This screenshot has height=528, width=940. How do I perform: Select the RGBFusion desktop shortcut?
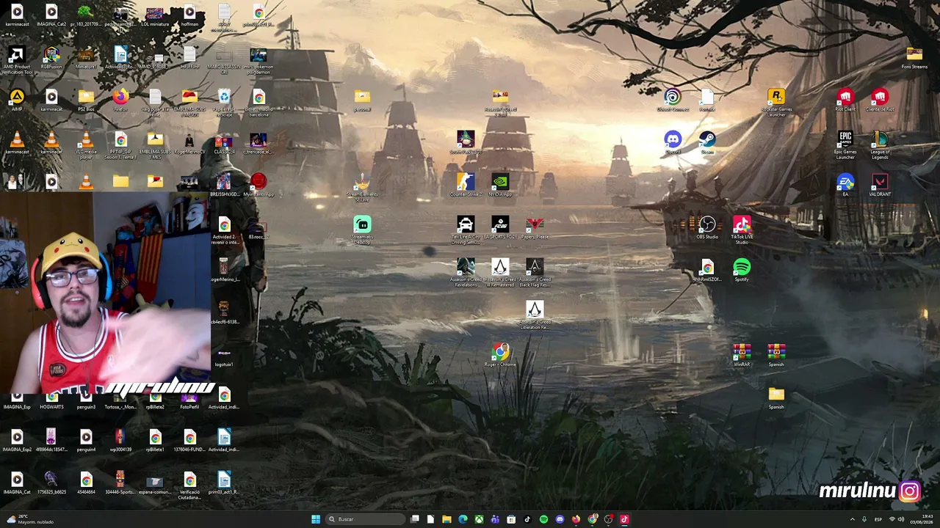click(51, 56)
